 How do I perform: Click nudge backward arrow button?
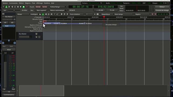152,14
